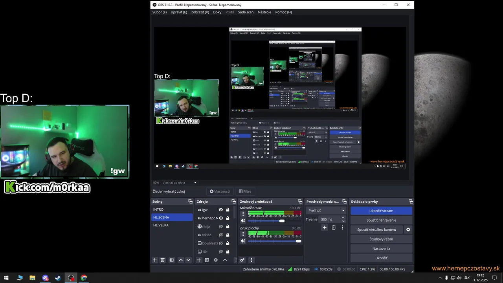Start virtual camera with Spustiť virtuálnu kameru
This screenshot has width=503, height=283.
(x=376, y=230)
